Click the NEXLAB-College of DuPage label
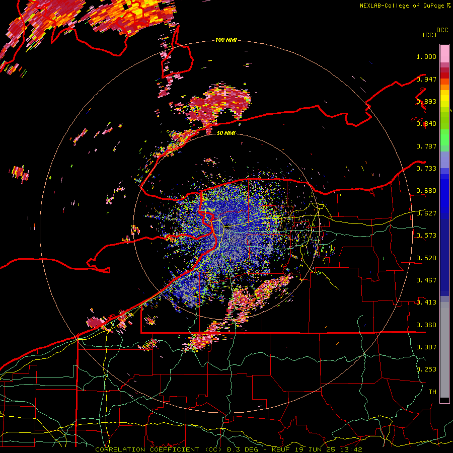The image size is (453, 453). pos(402,6)
